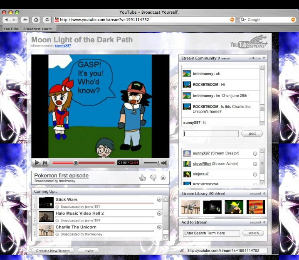Click the orange icon in Google search field

point(293,20)
